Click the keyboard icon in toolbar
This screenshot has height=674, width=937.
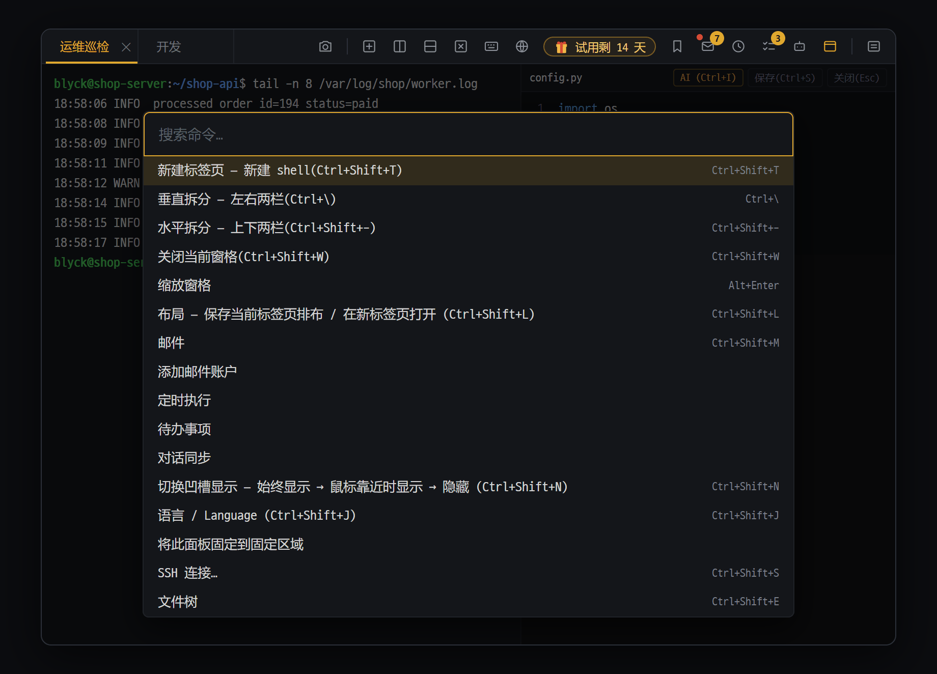[x=491, y=47]
